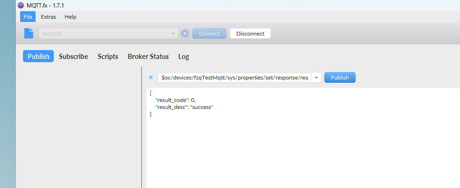
Task: Click the "result_desc": "success" line in payload
Action: [x=184, y=107]
